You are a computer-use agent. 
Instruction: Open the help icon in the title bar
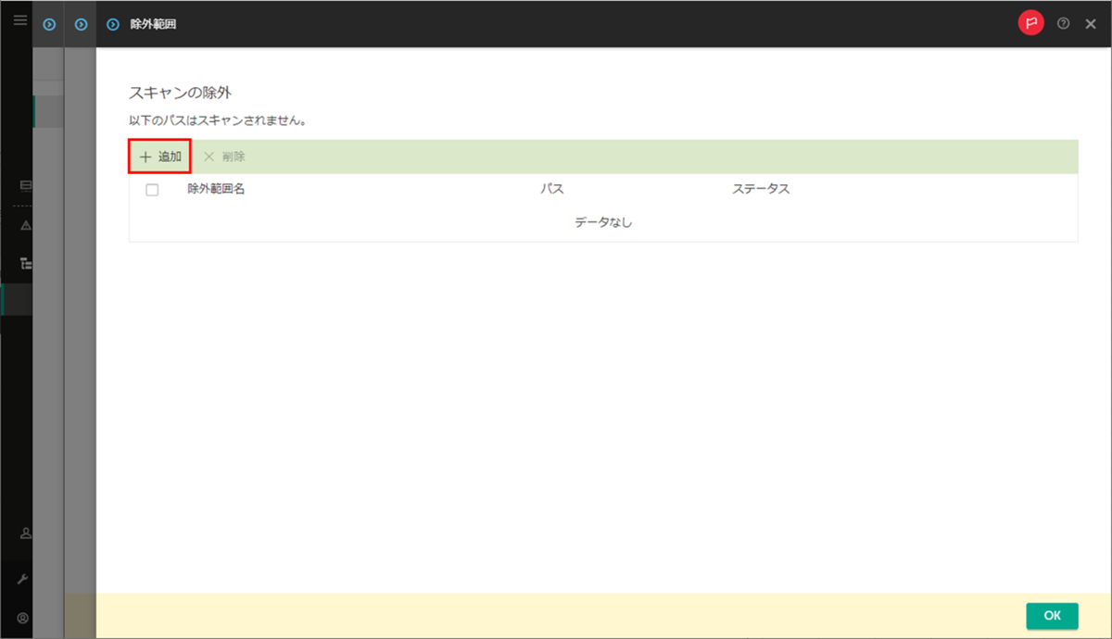coord(1063,23)
